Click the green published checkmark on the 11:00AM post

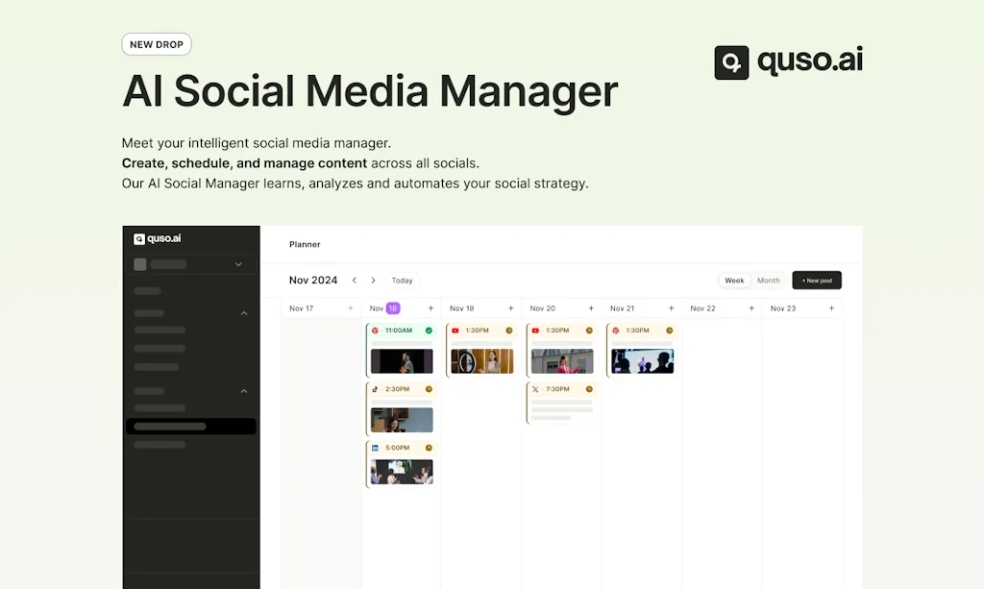[429, 331]
